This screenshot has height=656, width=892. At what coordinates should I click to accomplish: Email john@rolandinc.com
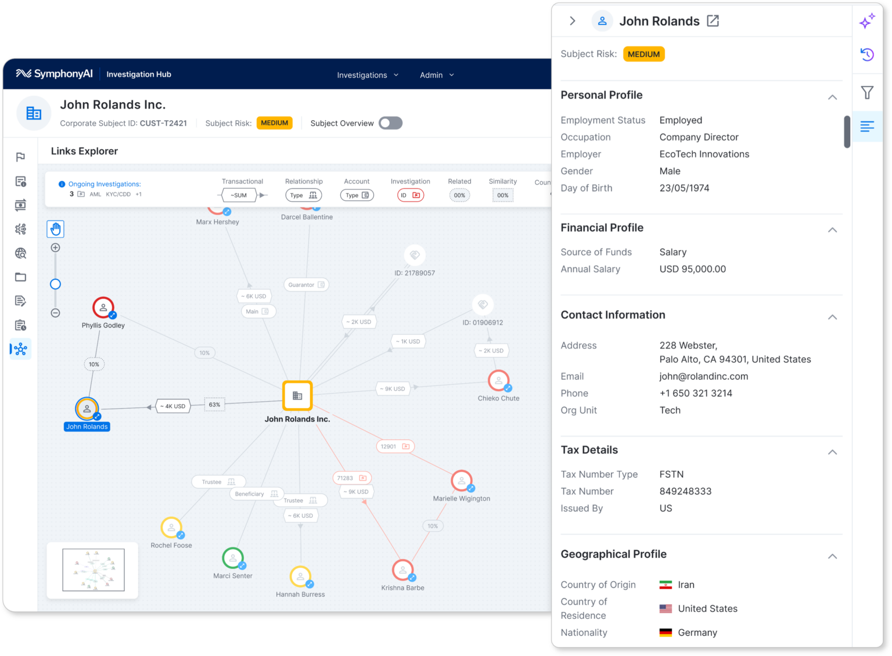point(703,376)
